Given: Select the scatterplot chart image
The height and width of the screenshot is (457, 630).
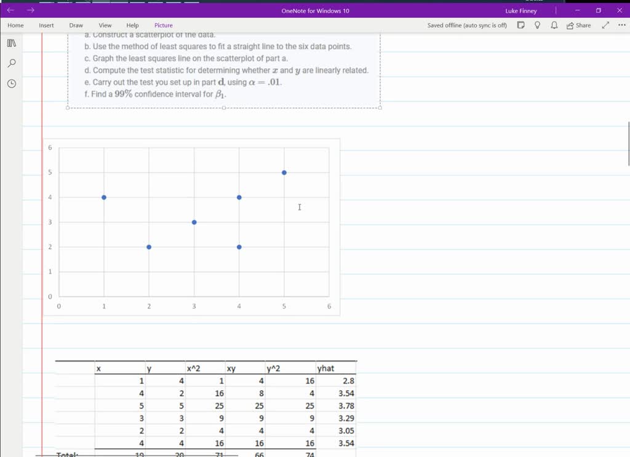Looking at the screenshot, I should coord(191,227).
